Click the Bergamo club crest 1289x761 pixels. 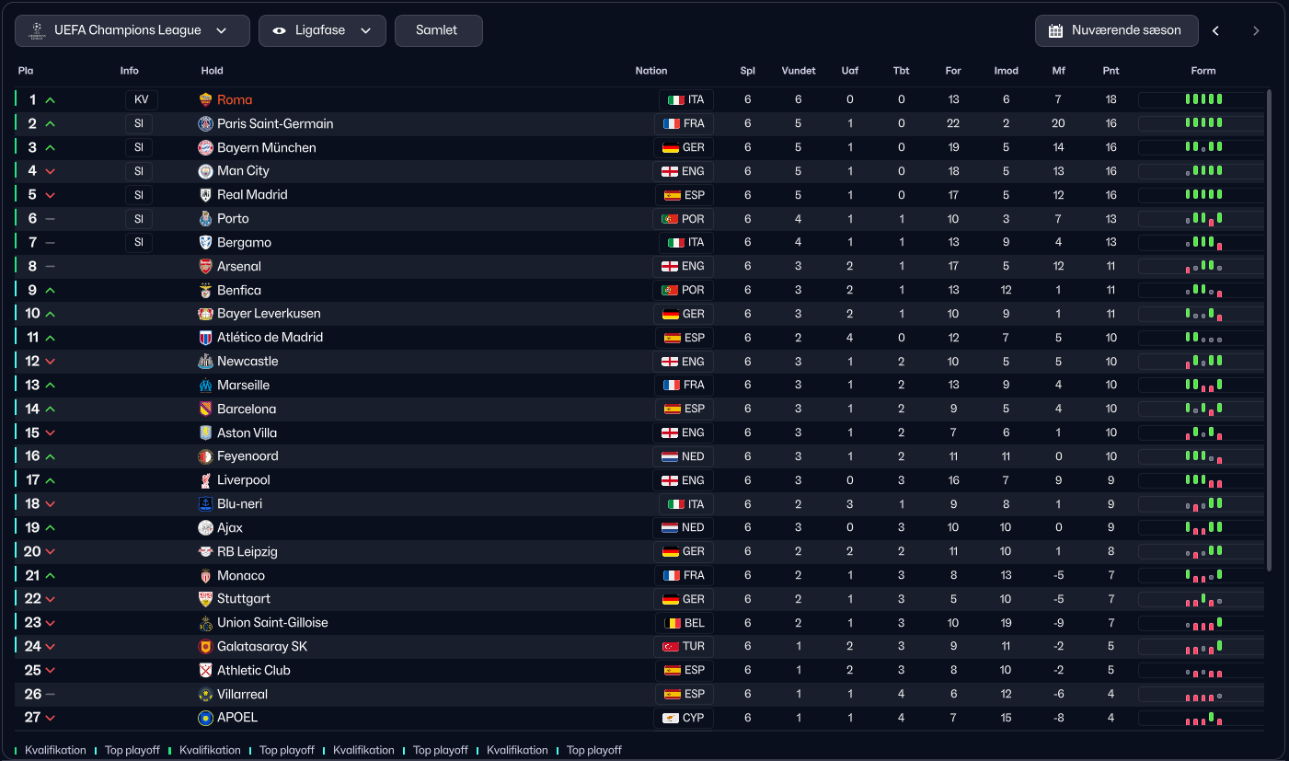(x=206, y=242)
